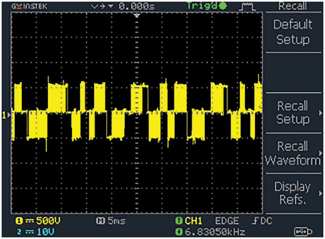Image resolution: width=325 pixels, height=239 pixels.
Task: Click the green Trig'd status indicator
Action: pyautogui.click(x=207, y=6)
